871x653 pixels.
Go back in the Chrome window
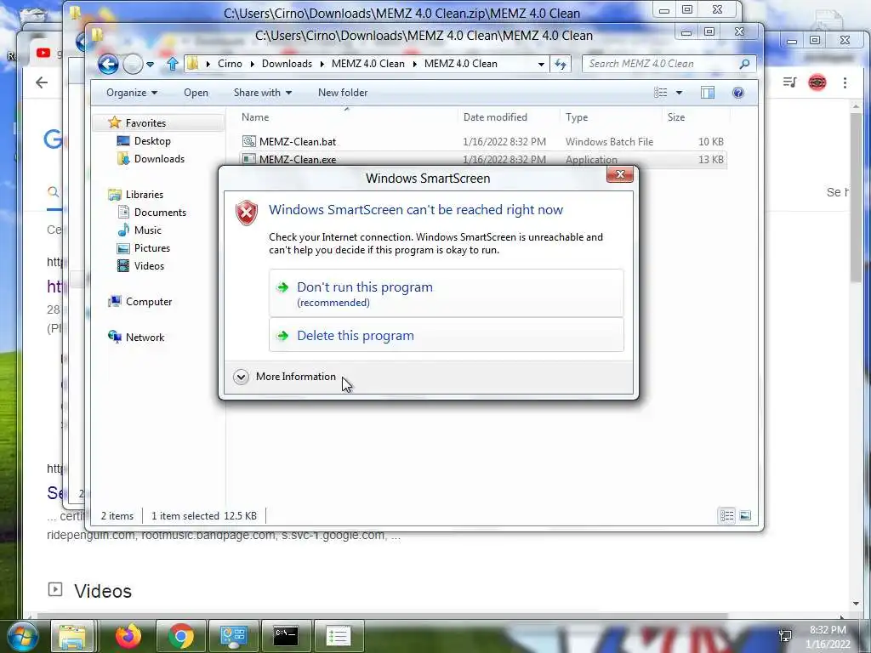(41, 82)
